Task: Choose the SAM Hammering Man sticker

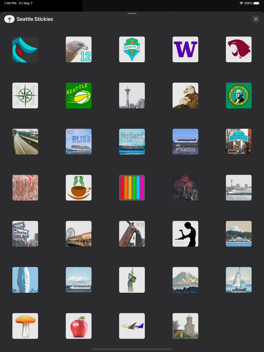Action: point(185,234)
